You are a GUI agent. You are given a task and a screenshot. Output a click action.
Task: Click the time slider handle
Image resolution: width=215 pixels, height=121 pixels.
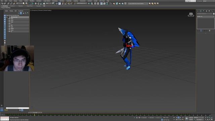(x=35, y=113)
